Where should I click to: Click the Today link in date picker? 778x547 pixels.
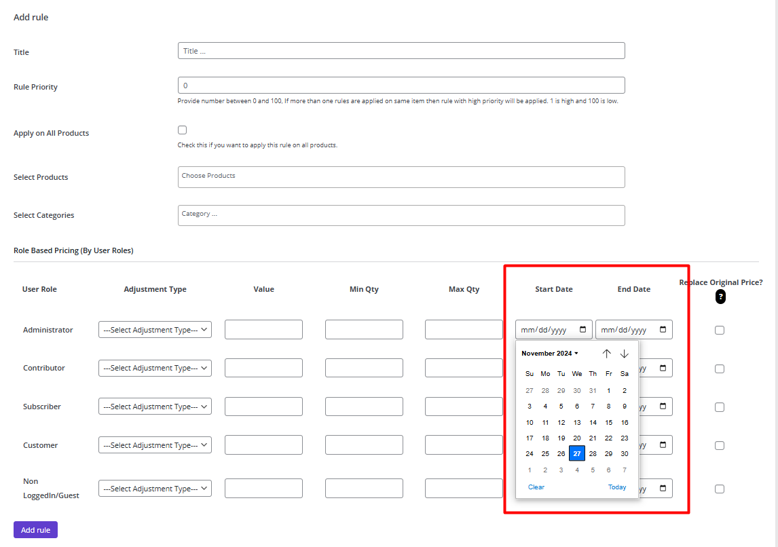617,487
